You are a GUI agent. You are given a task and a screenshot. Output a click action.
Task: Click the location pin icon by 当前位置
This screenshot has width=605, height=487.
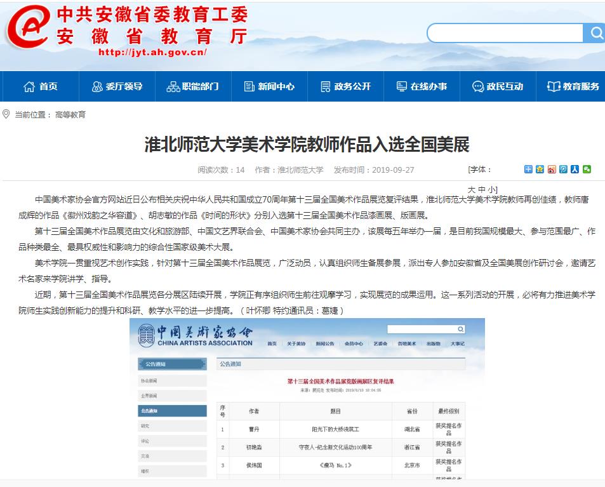pyautogui.click(x=6, y=114)
